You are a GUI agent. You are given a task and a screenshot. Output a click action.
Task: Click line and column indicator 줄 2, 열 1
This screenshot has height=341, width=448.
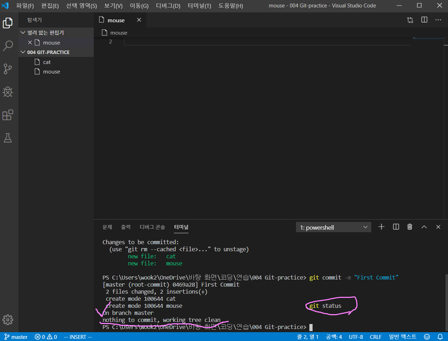(x=308, y=337)
